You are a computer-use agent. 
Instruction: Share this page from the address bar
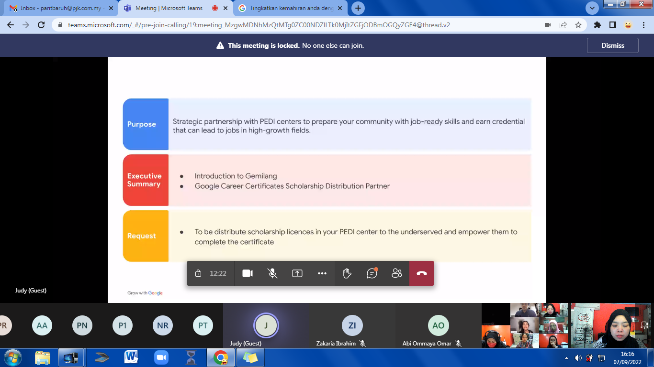point(563,25)
